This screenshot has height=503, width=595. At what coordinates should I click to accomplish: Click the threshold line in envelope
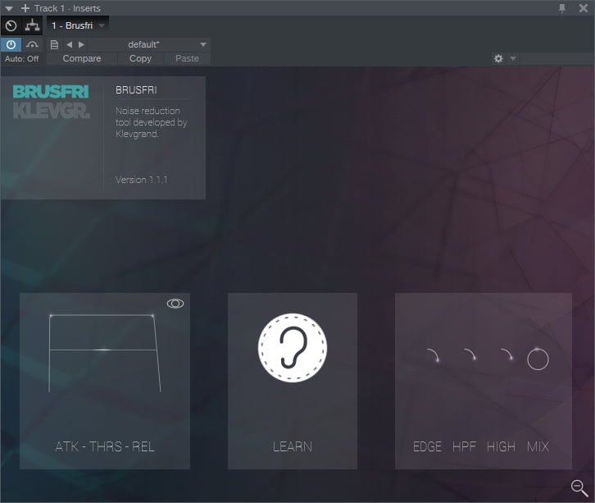click(102, 350)
